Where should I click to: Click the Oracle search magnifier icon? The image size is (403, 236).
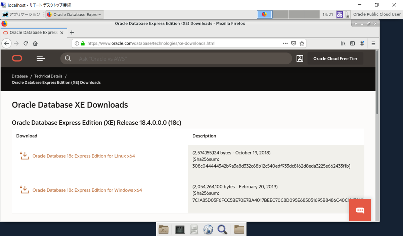(68, 58)
